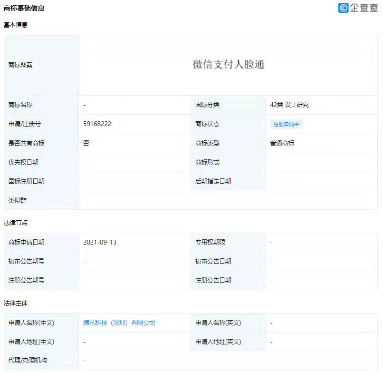
Task: Click the 商标图案 row label
Action: pos(20,65)
